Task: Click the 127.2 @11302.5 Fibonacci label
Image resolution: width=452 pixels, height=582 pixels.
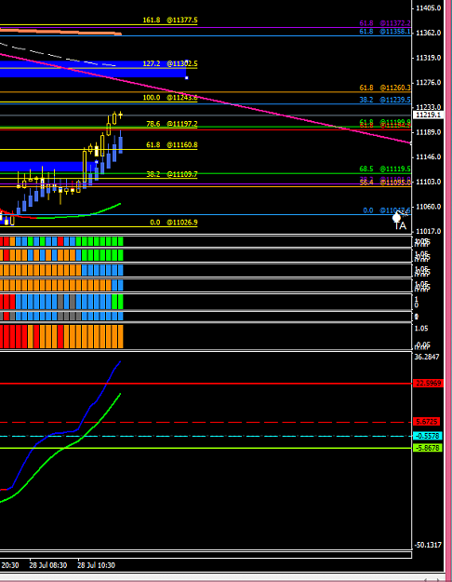Action: click(x=170, y=64)
